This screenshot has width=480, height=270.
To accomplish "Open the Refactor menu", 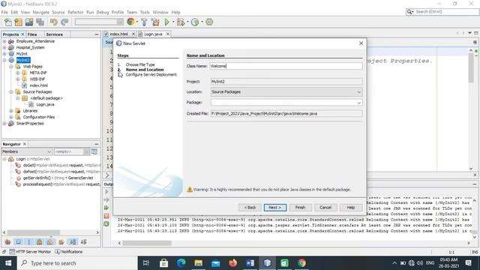I will tap(75, 12).
